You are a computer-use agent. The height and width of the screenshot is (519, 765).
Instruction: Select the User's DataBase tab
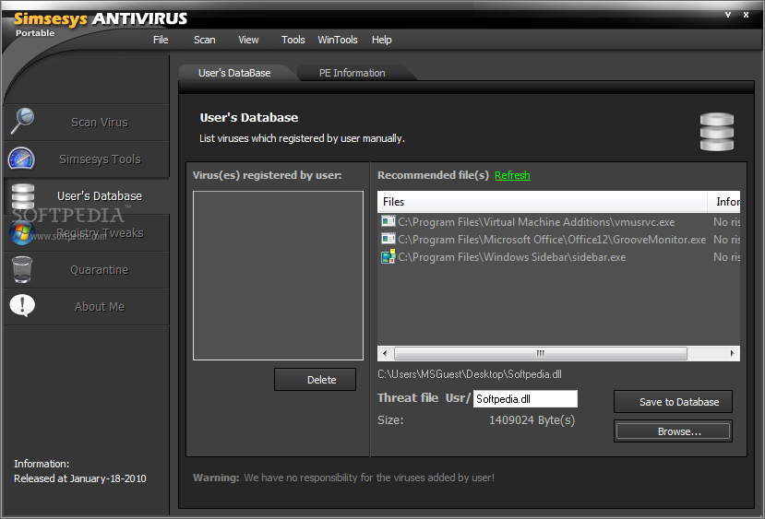click(234, 73)
